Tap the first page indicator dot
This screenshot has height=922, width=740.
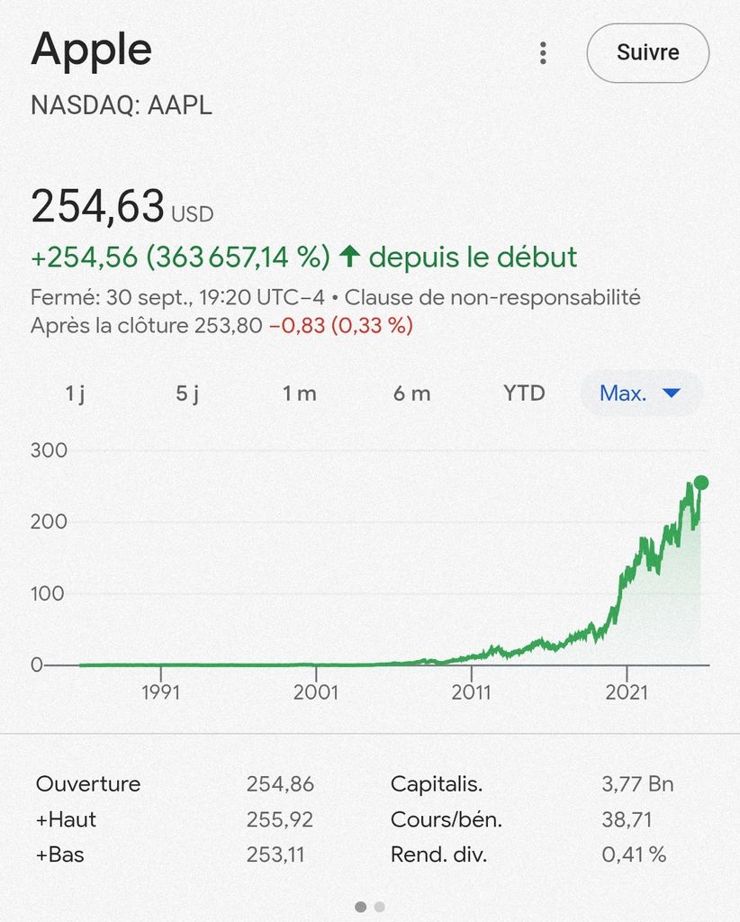(361, 907)
